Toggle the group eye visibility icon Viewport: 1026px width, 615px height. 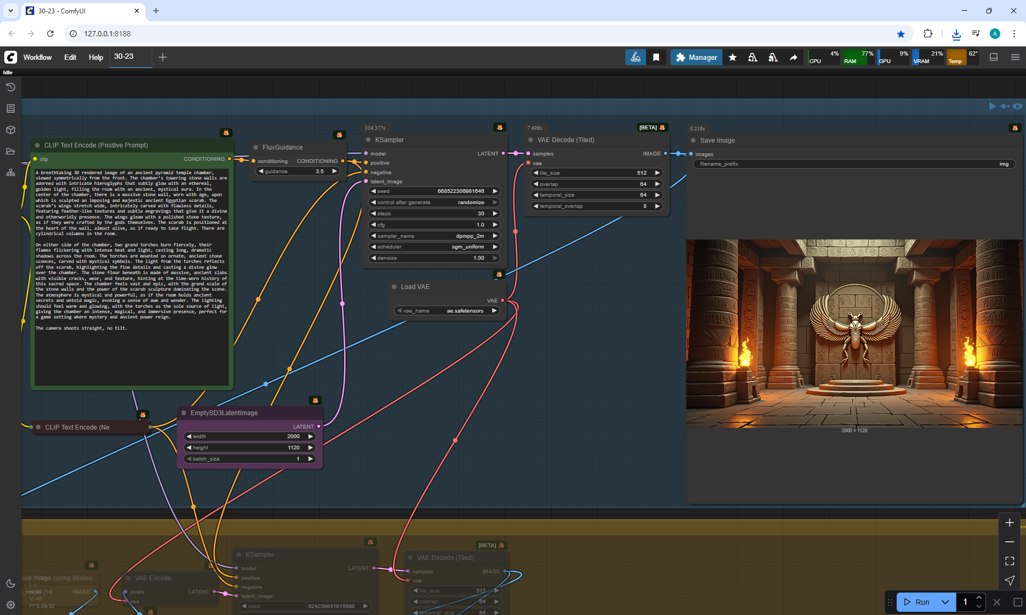[1017, 106]
